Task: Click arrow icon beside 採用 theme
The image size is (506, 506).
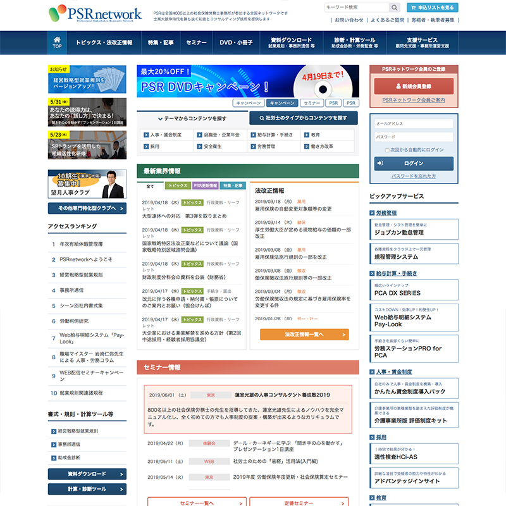Action: (x=146, y=147)
